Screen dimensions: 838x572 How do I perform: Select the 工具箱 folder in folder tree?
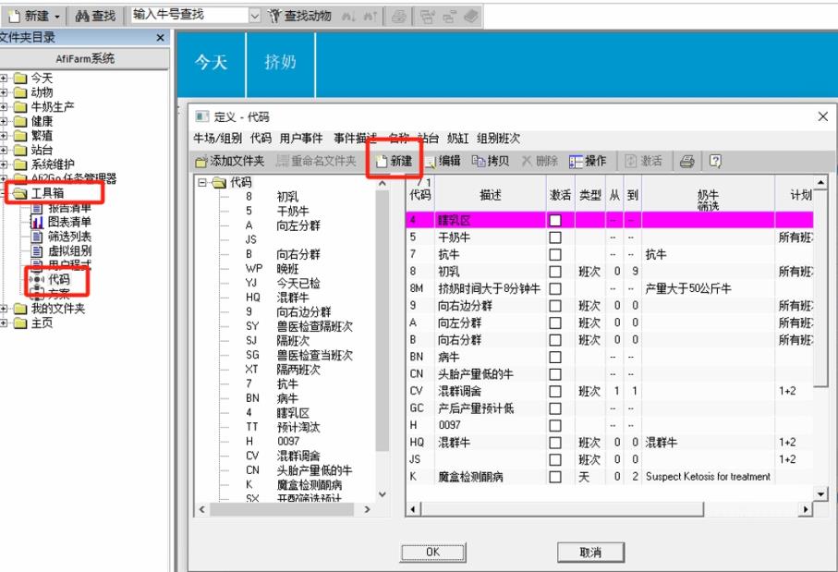(x=47, y=193)
